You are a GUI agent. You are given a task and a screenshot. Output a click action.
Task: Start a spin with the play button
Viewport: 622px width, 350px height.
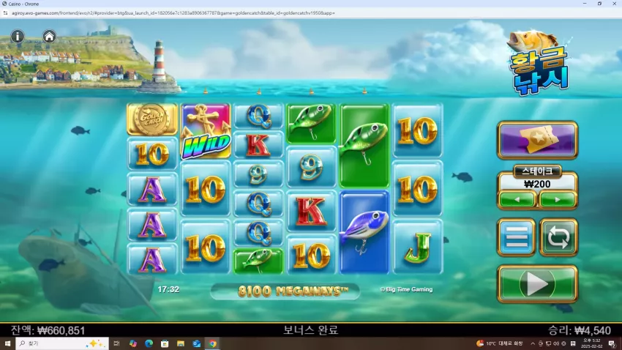pyautogui.click(x=538, y=284)
